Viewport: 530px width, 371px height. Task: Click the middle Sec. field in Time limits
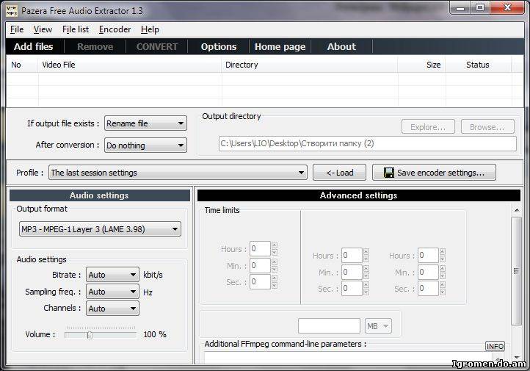pyautogui.click(x=352, y=289)
